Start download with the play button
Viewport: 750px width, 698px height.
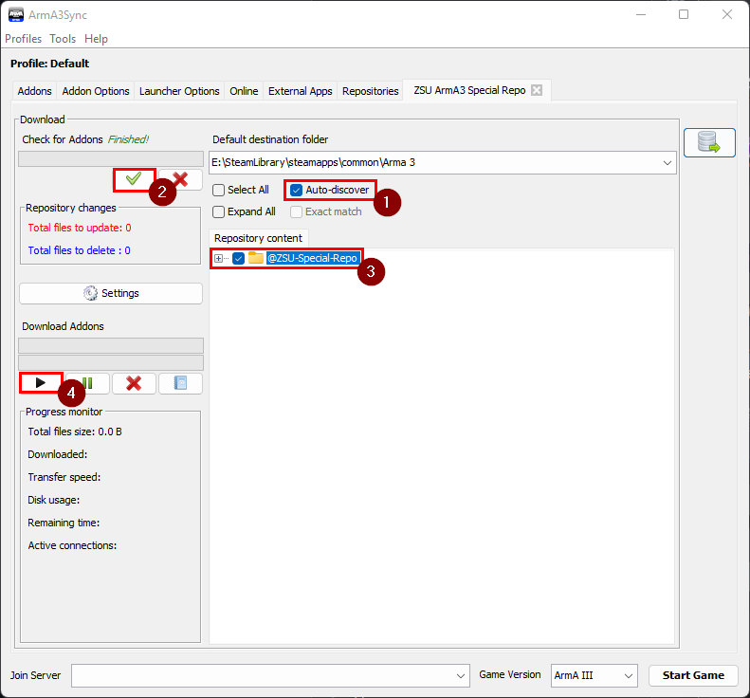(40, 383)
